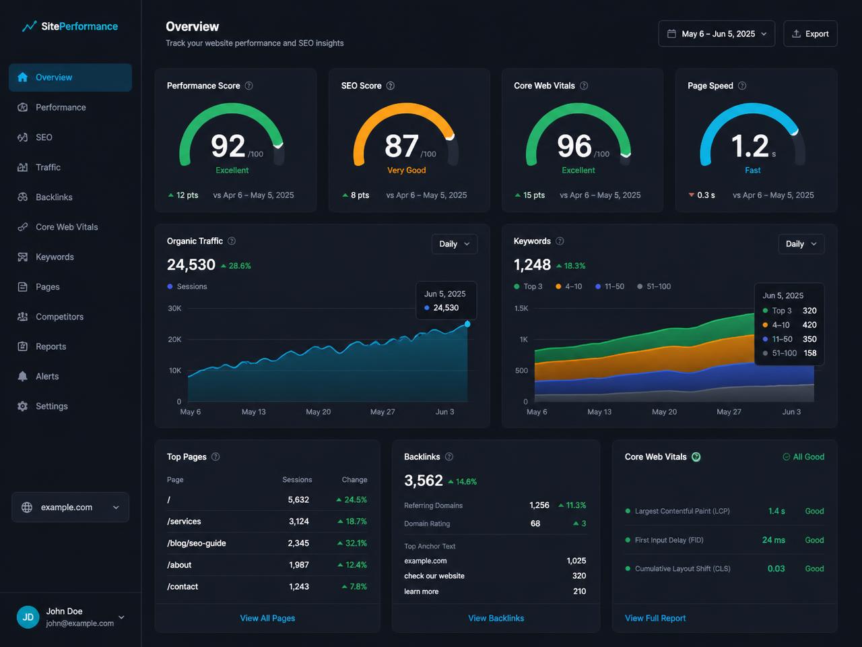Click the Settings gear icon
Screen dimensions: 862x647
(x=23, y=406)
